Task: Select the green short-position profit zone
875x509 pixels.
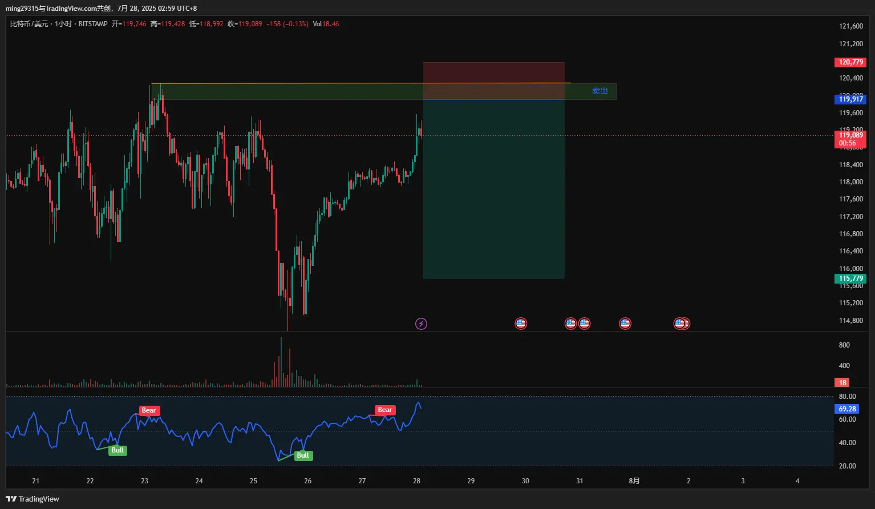Action: pyautogui.click(x=494, y=189)
